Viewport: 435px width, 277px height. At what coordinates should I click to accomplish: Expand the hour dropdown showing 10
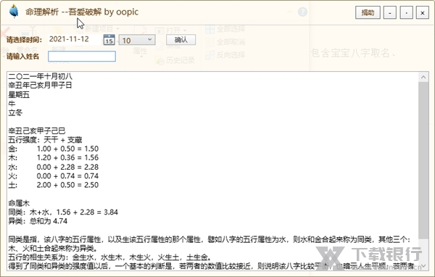click(x=137, y=40)
